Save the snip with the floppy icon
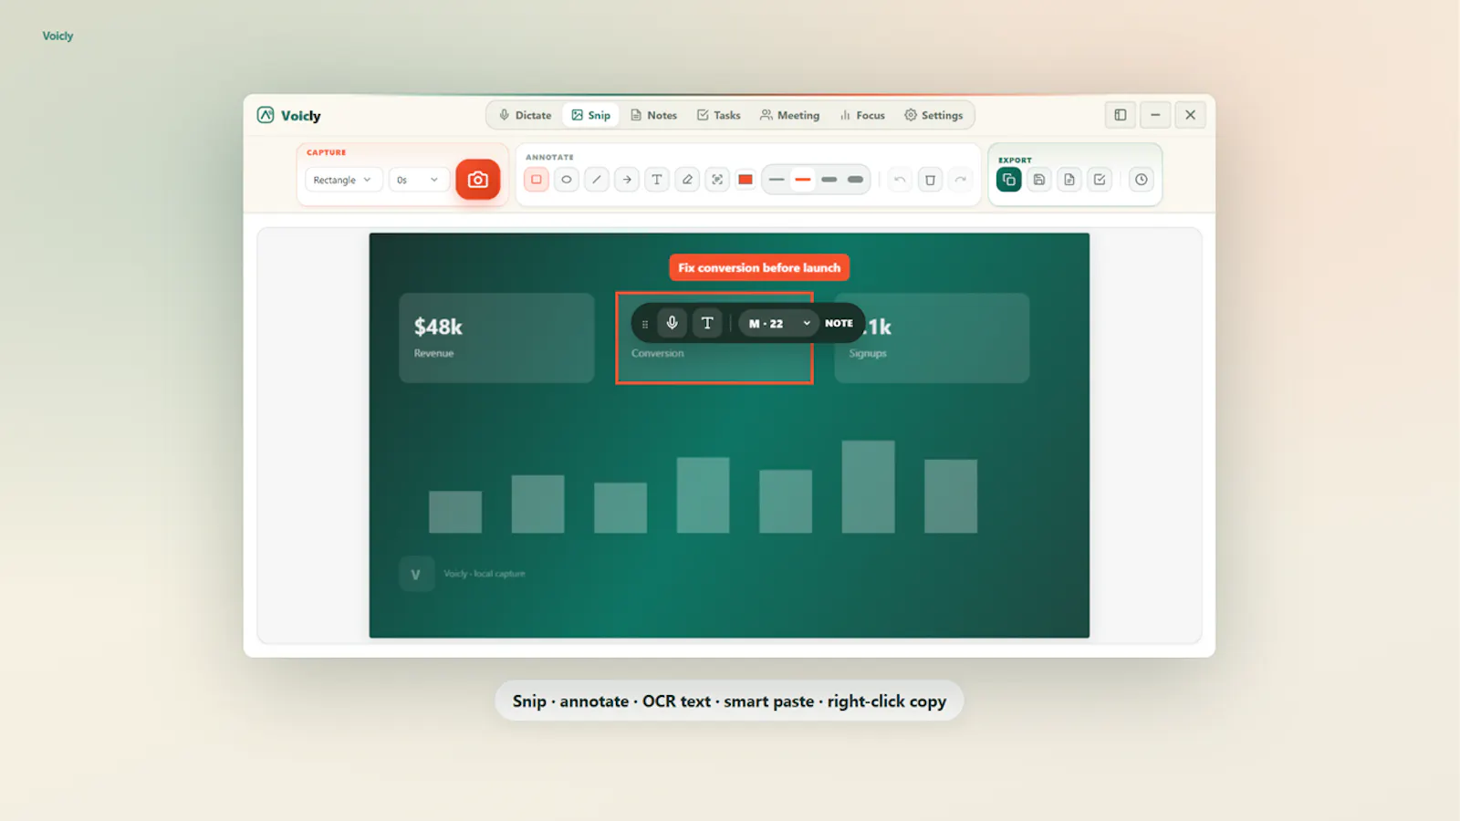 (x=1039, y=180)
